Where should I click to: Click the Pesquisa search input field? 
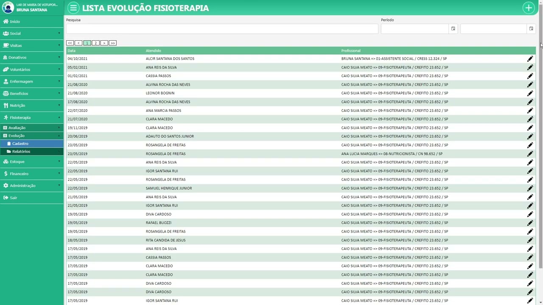coord(222,29)
